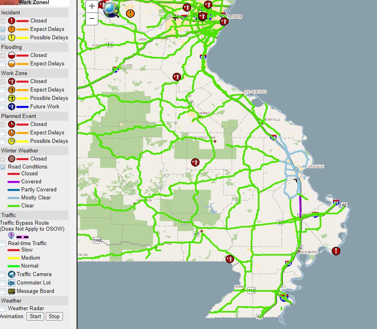This screenshot has height=329, width=377.
Task: Click the Planned Event Expect Delays clock icon
Action: [x=12, y=133]
